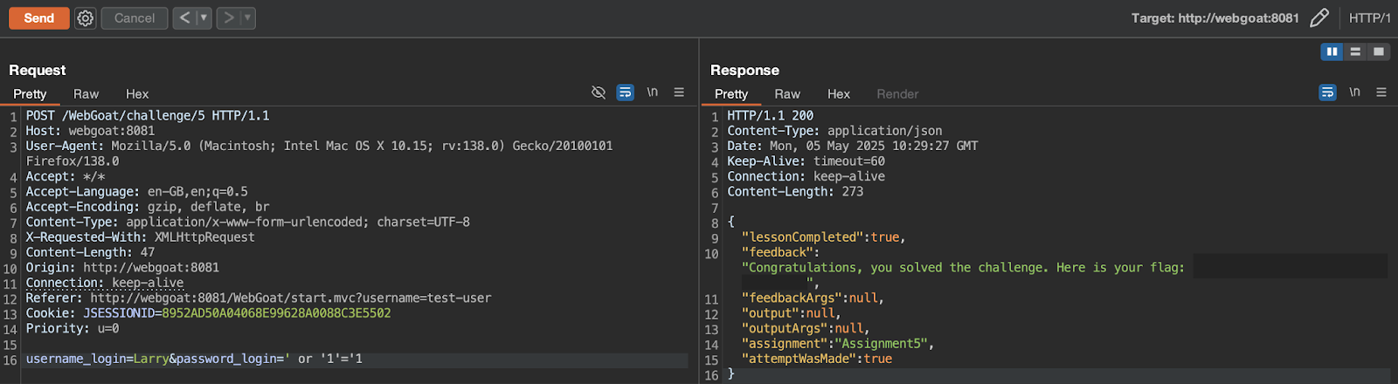The image size is (1398, 384).
Task: Open forward history dropdown arrow
Action: click(247, 17)
